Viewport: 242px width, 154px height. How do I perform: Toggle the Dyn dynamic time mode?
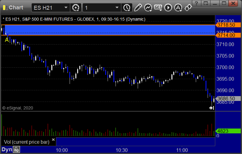pos(7,149)
